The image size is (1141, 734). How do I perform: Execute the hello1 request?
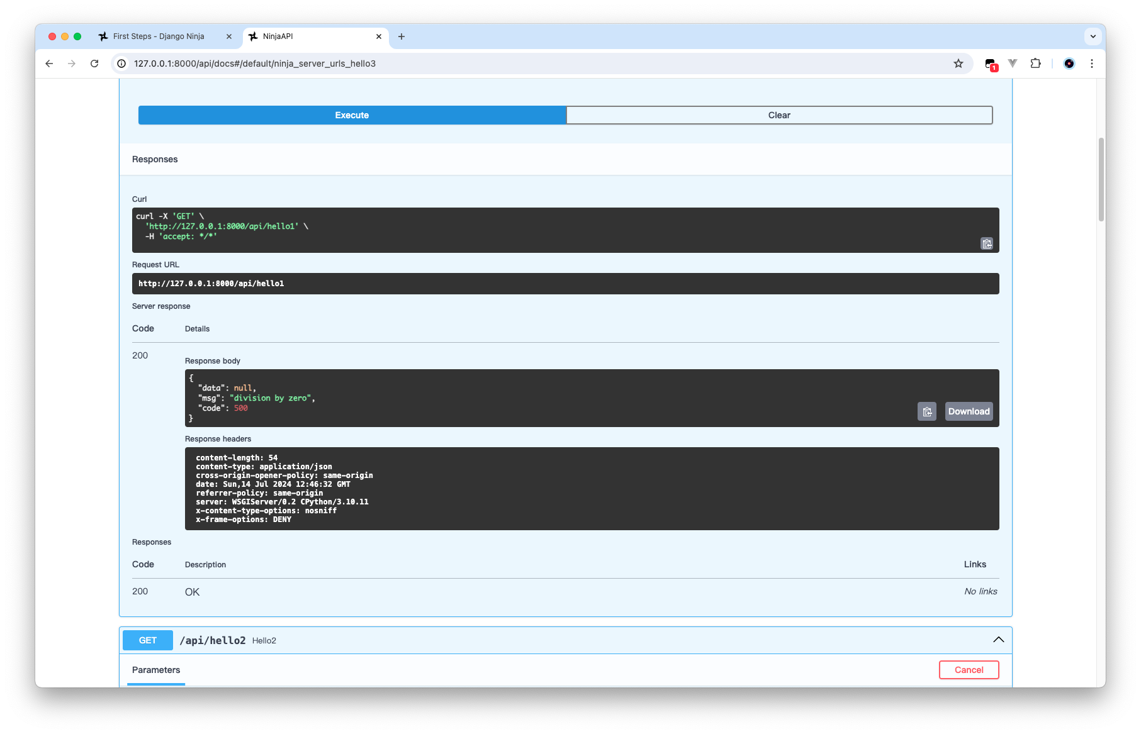point(352,115)
